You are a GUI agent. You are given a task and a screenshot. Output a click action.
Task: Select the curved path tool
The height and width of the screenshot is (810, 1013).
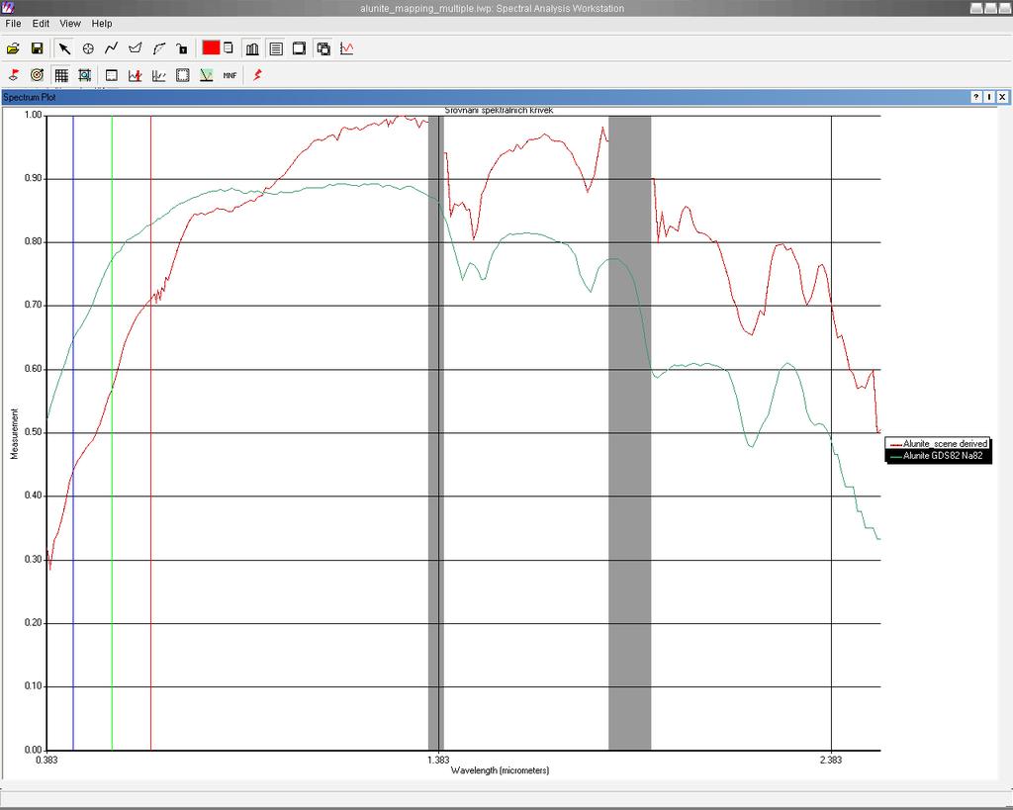(x=159, y=48)
